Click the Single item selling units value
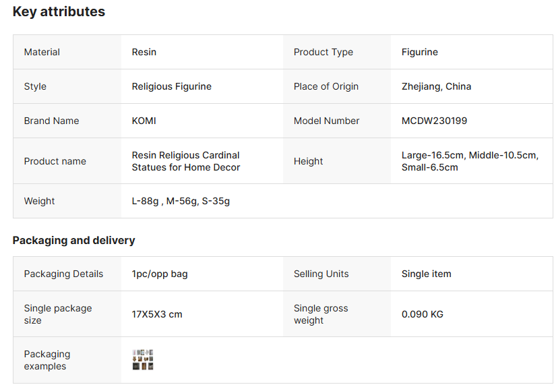The image size is (554, 389). tap(426, 274)
